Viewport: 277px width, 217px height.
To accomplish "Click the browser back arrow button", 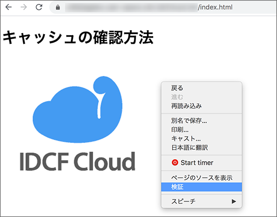I will (x=9, y=7).
